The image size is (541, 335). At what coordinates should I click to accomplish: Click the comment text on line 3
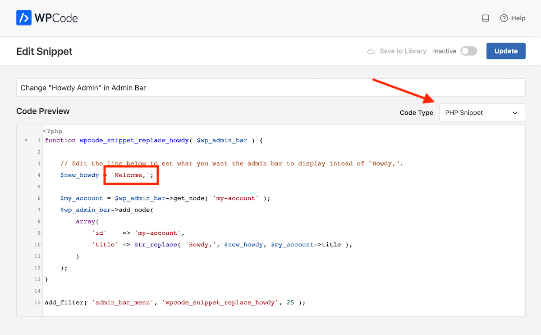tap(232, 164)
